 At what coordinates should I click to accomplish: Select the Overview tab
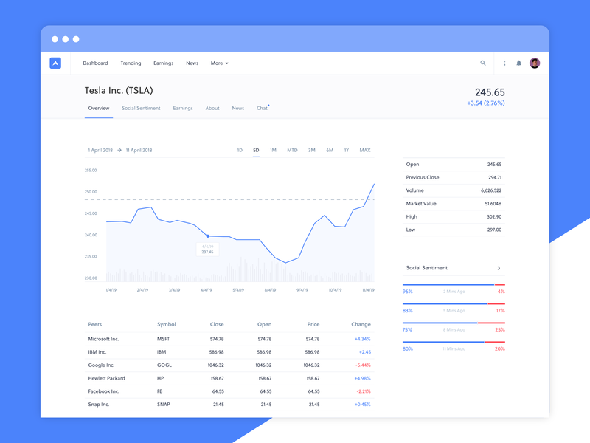[99, 108]
